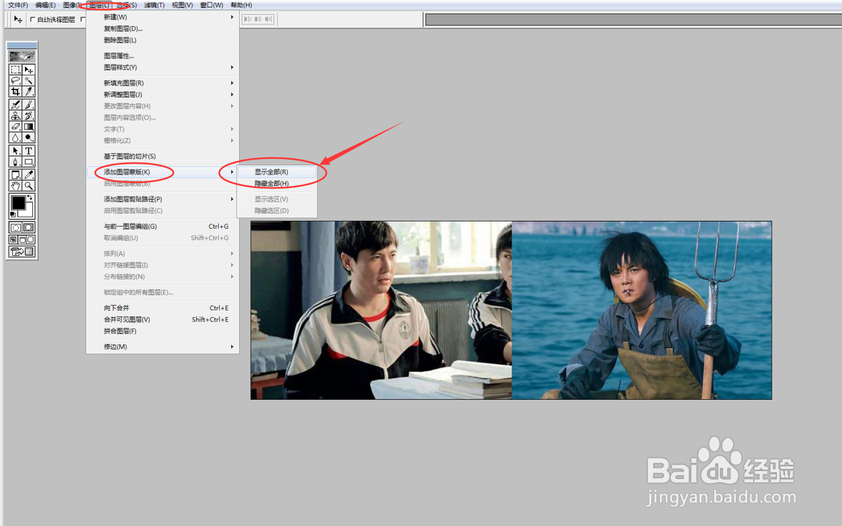Open 窗口(W) menu

pyautogui.click(x=211, y=5)
